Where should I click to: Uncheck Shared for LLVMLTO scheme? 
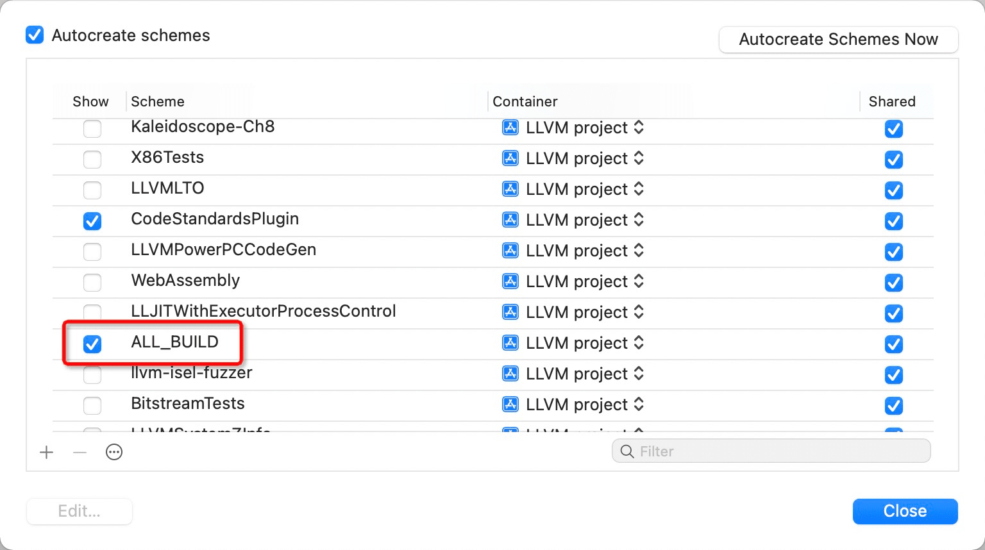894,190
